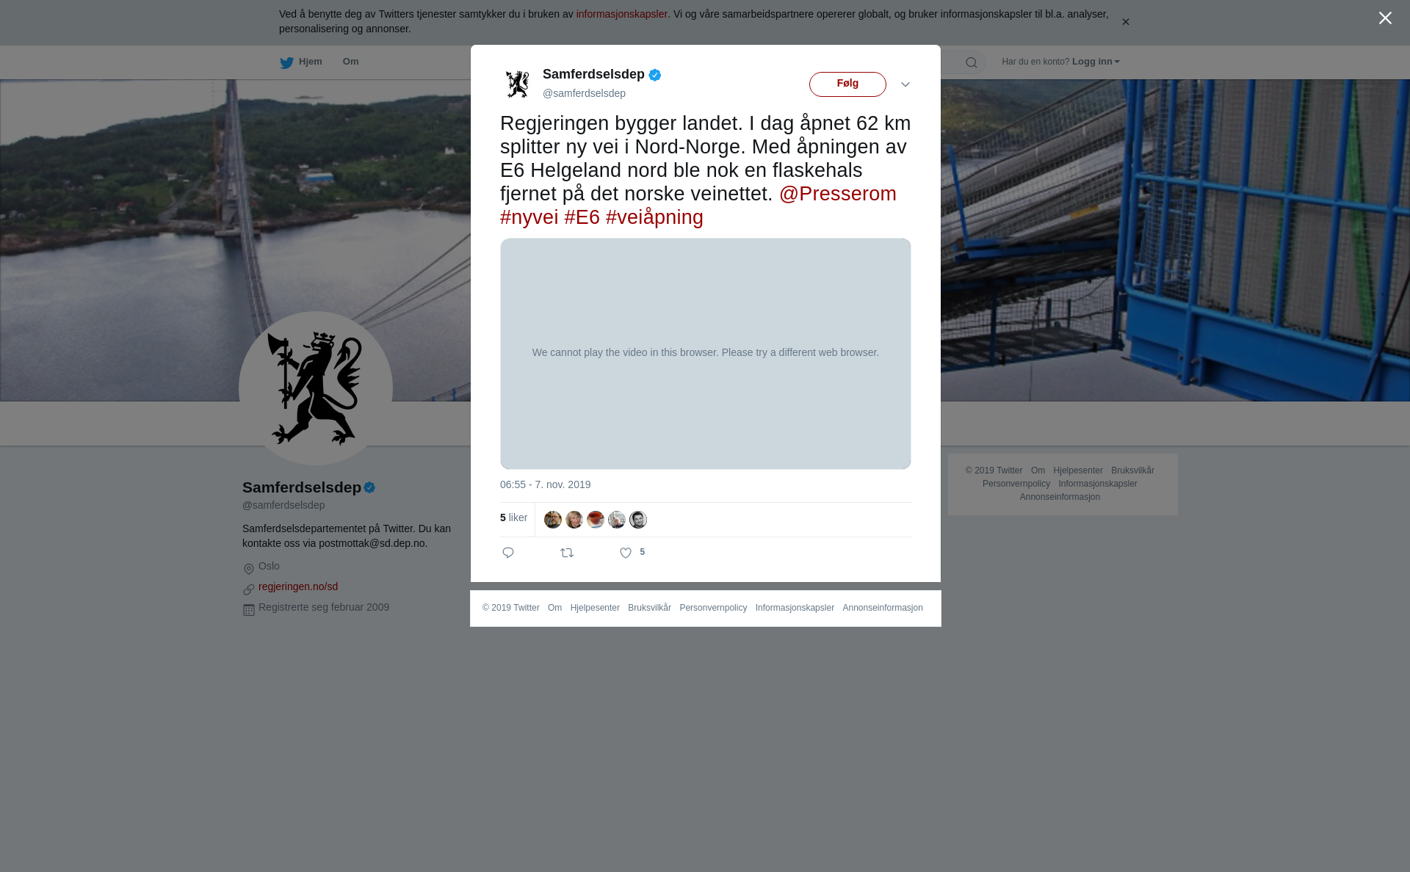Open the Samferdselsdep lion avatar in tweet
This screenshot has height=872, width=1410.
click(x=518, y=84)
